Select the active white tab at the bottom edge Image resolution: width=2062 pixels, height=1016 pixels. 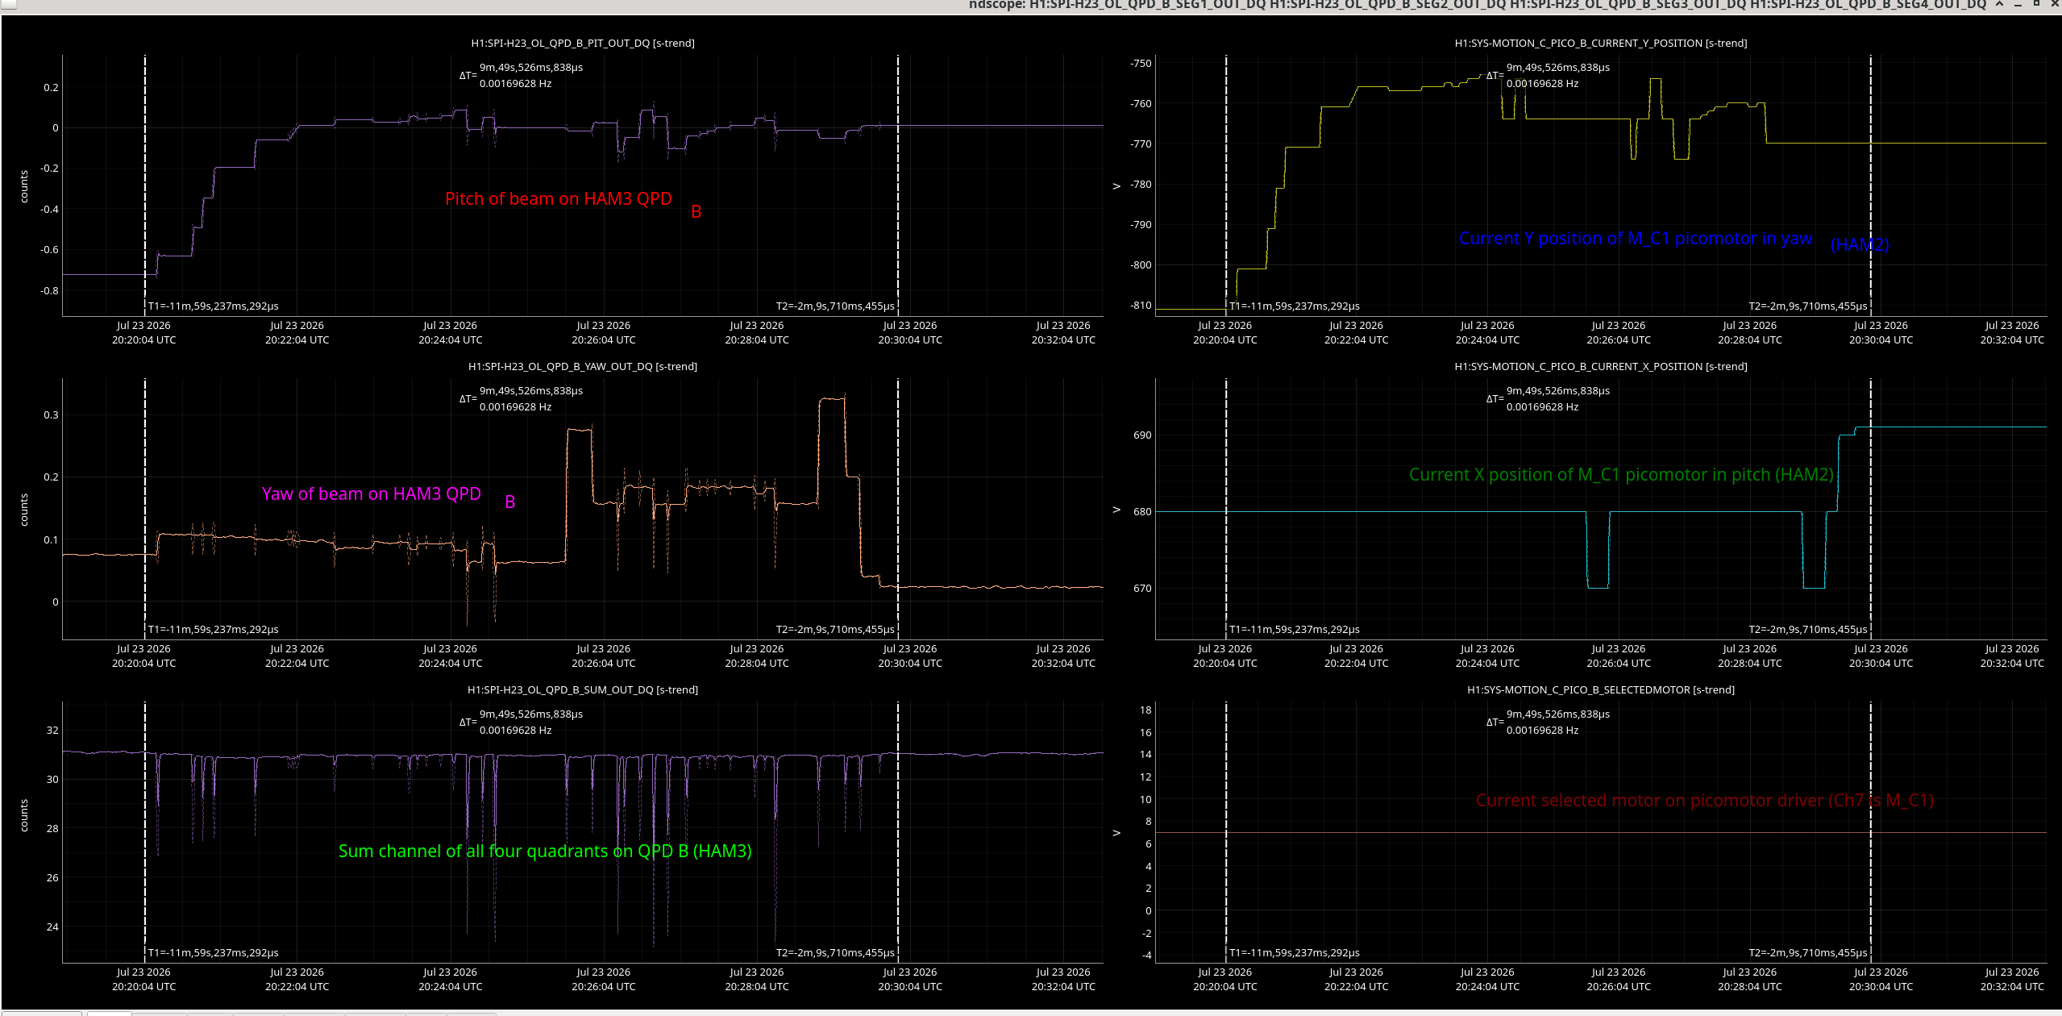(x=110, y=1014)
